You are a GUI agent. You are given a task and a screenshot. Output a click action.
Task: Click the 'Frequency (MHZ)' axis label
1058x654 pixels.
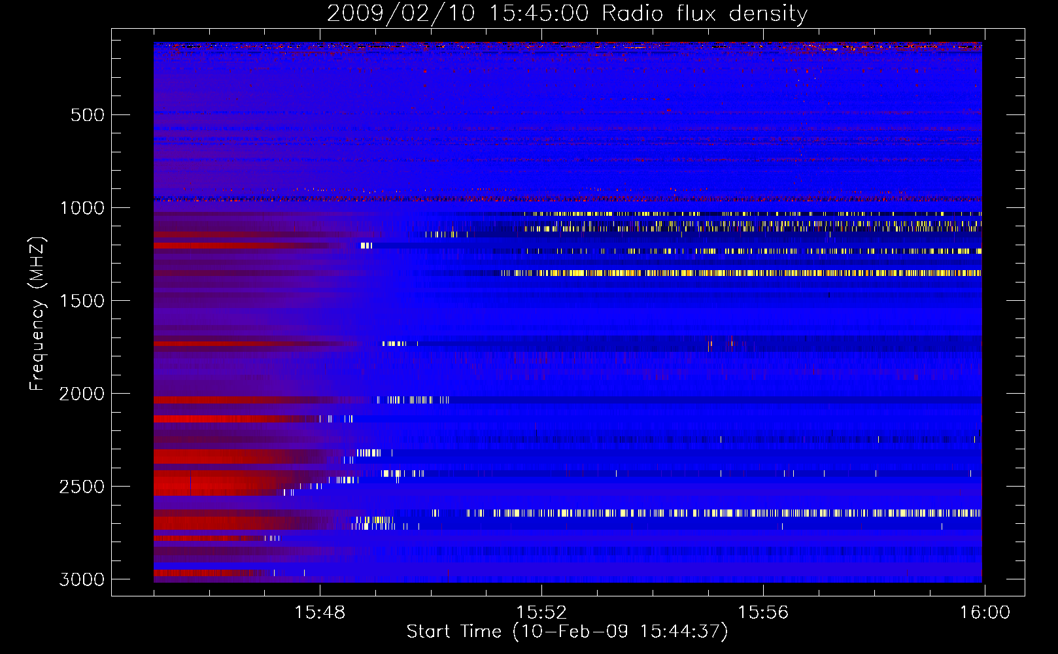(x=37, y=314)
